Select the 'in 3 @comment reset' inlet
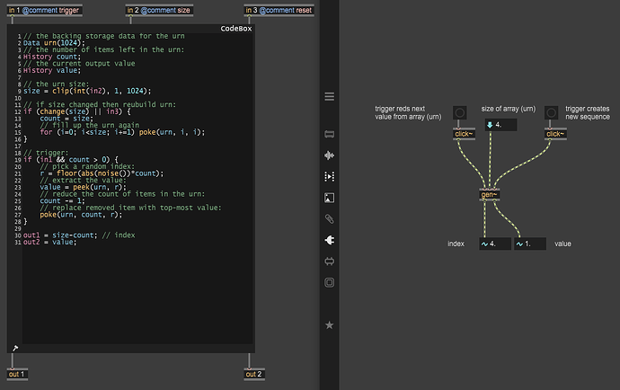Image resolution: width=620 pixels, height=390 pixels. click(x=279, y=10)
